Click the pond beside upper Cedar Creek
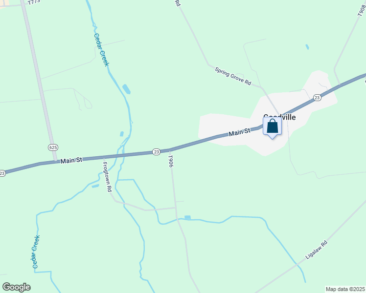Image resolution: width=366 pixels, height=293 pixels. pos(126,89)
